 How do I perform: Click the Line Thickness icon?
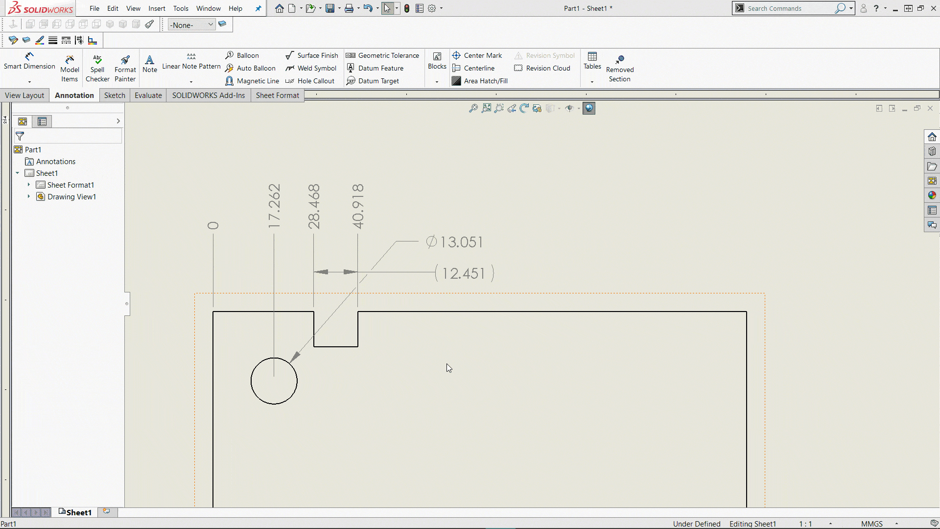coord(53,40)
